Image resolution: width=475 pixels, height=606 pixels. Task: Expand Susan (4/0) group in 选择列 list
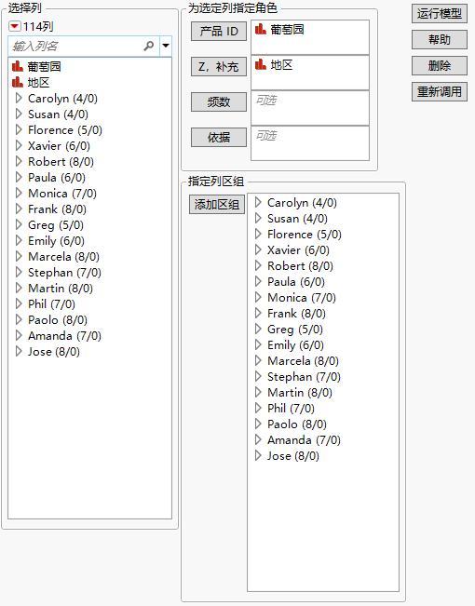click(x=19, y=114)
